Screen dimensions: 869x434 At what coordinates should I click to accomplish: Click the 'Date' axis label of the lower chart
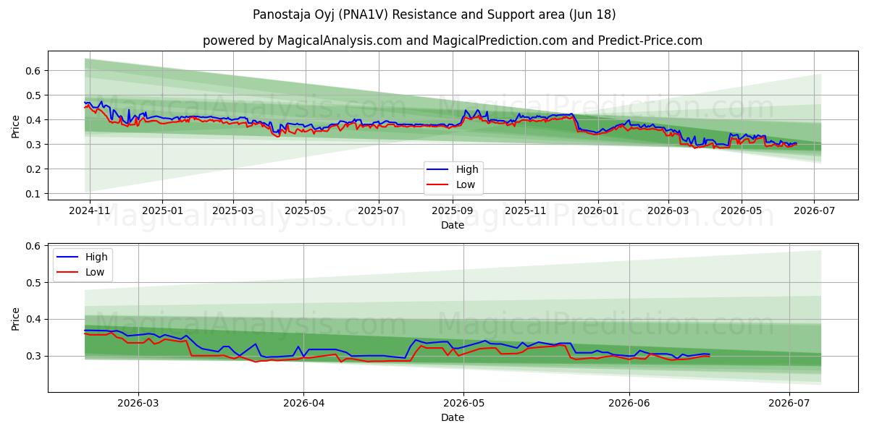453,417
